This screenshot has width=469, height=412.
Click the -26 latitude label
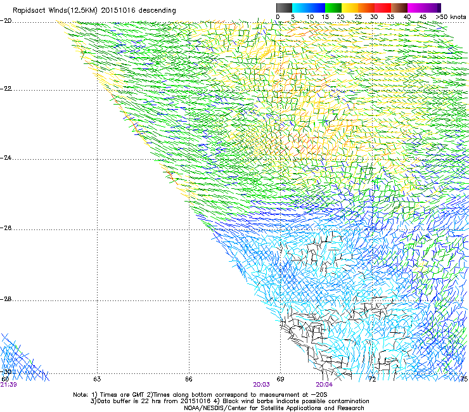(6, 228)
